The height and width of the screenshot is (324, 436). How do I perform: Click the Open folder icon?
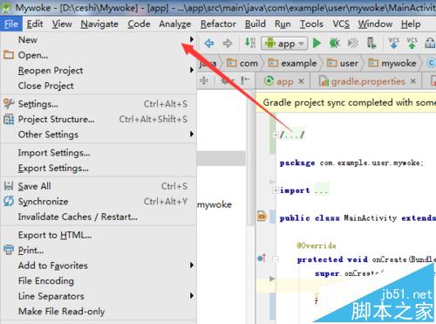(x=9, y=54)
